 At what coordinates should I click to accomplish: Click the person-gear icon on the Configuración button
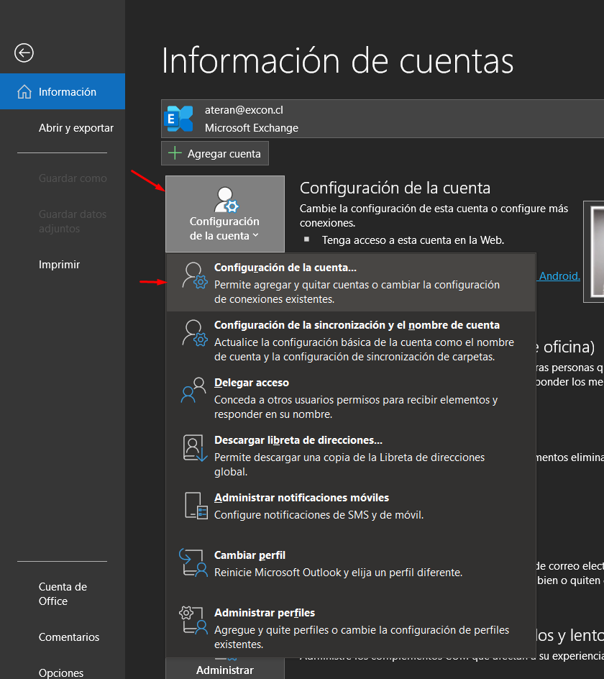point(227,200)
